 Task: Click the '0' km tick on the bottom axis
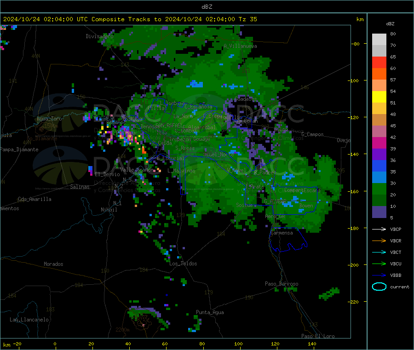(x=55, y=344)
